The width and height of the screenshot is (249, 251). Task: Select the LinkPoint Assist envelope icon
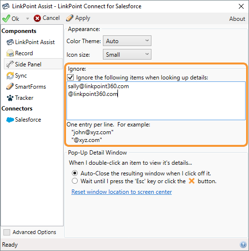[x=10, y=42]
